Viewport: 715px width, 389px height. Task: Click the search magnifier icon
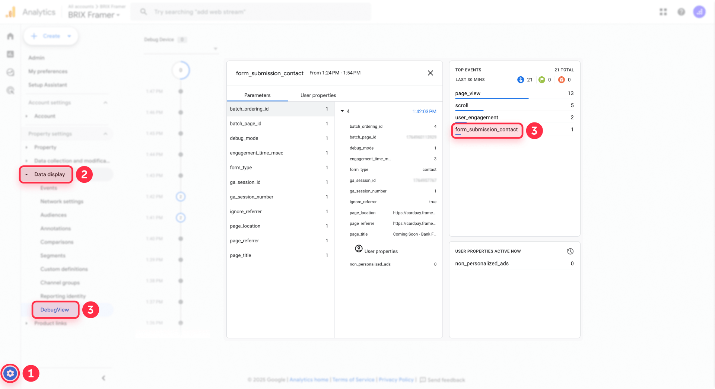[143, 12]
